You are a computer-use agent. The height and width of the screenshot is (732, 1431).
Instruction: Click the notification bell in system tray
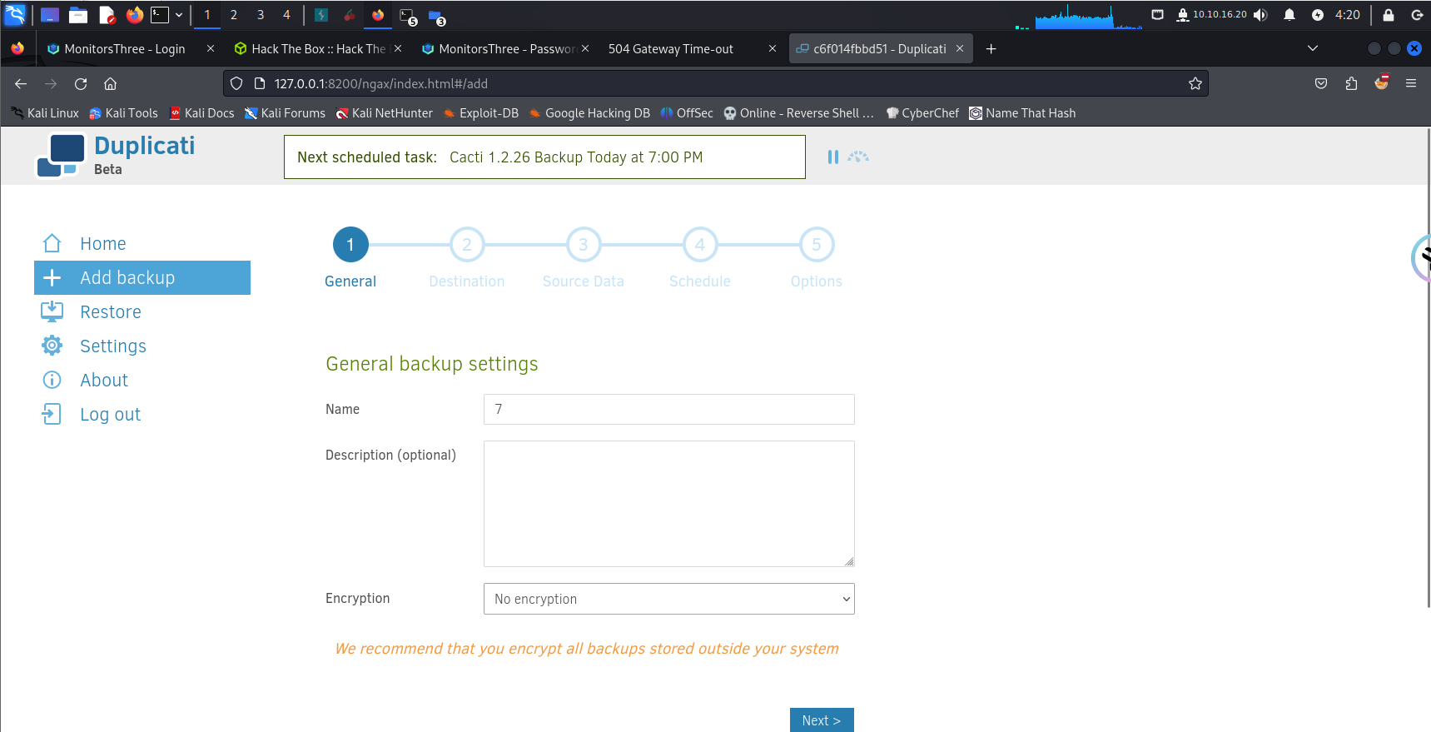point(1289,15)
